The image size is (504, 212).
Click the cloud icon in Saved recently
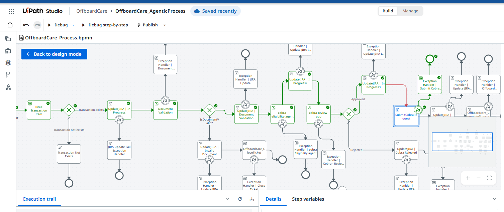tap(197, 11)
